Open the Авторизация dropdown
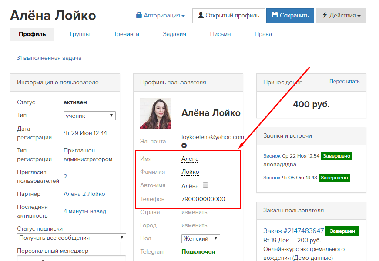The width and height of the screenshot is (379, 261). coord(161,16)
